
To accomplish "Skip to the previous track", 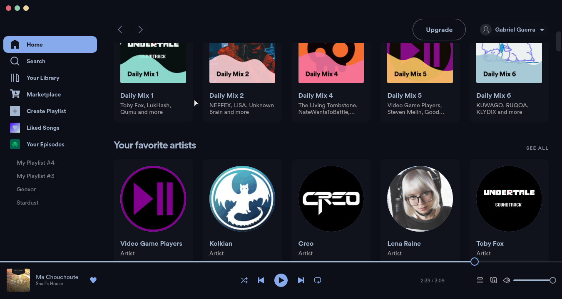I will 261,280.
